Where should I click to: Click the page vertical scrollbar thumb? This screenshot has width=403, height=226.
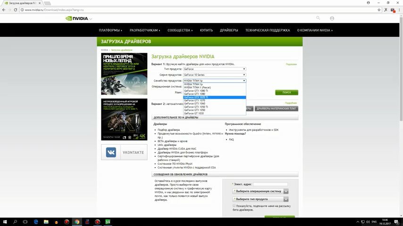(401, 69)
